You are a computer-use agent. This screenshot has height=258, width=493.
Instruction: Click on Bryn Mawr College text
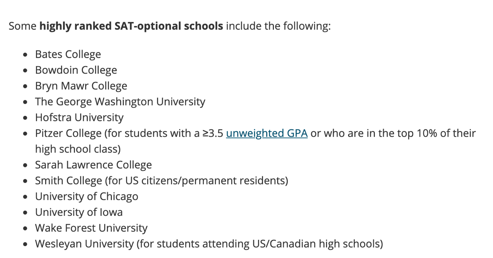point(81,86)
